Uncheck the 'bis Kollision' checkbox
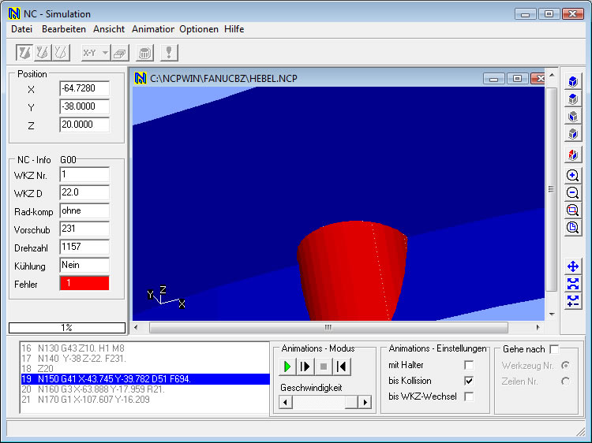The image size is (592, 443). pos(469,381)
